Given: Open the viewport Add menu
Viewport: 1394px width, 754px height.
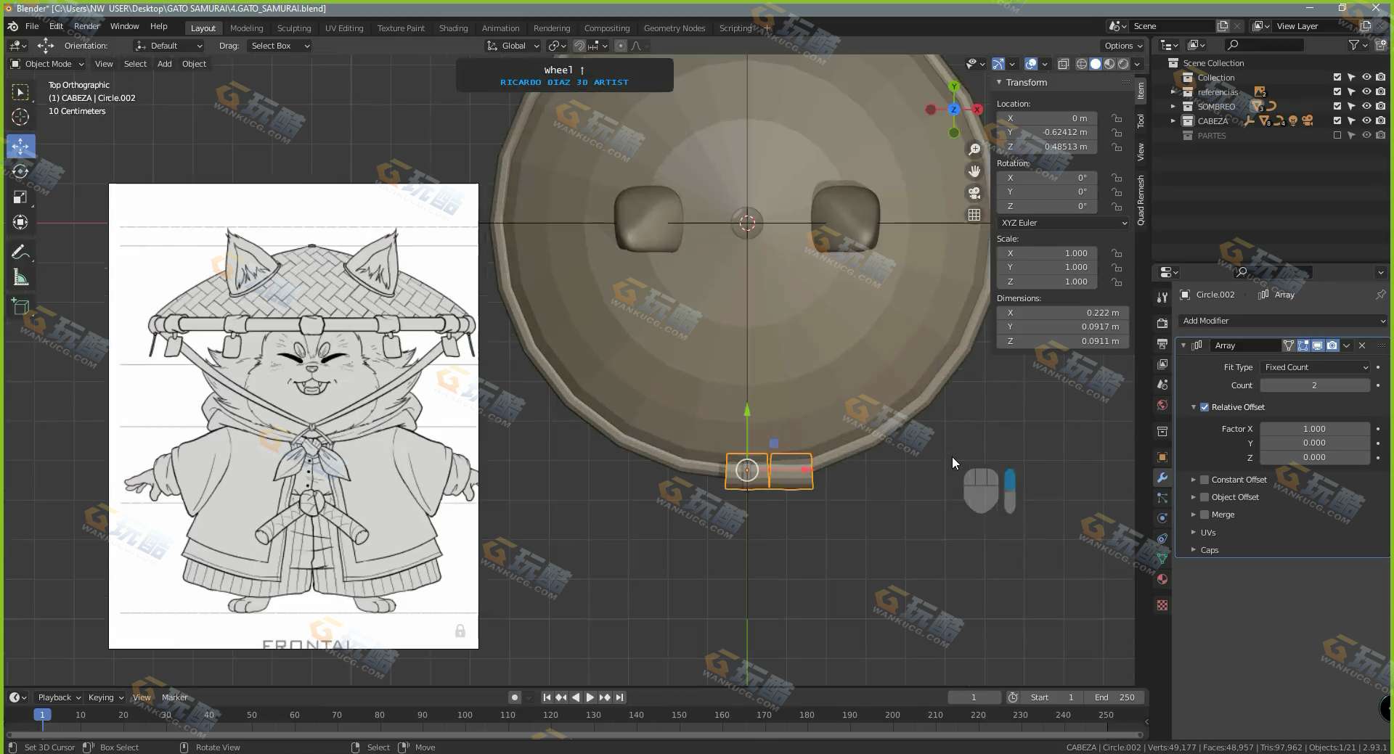Looking at the screenshot, I should pyautogui.click(x=165, y=64).
